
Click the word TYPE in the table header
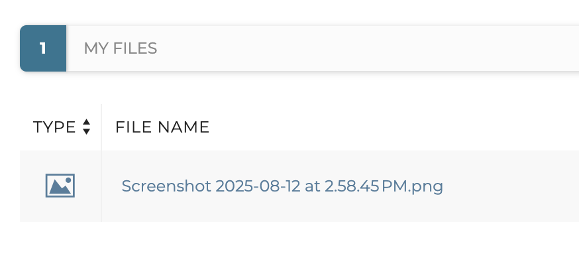click(x=54, y=127)
